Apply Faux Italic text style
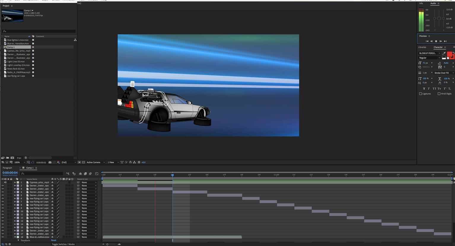This screenshot has width=455, height=246. [x=429, y=88]
